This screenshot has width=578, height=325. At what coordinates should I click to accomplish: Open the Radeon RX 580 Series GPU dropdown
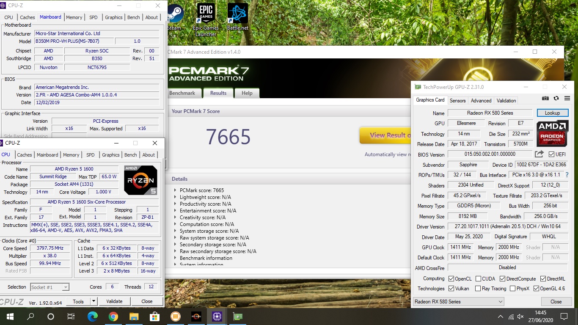[459, 302]
